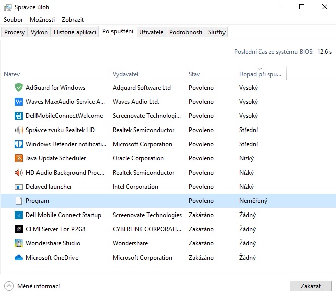
Task: Click the Méně informací label
Action: coord(39,286)
